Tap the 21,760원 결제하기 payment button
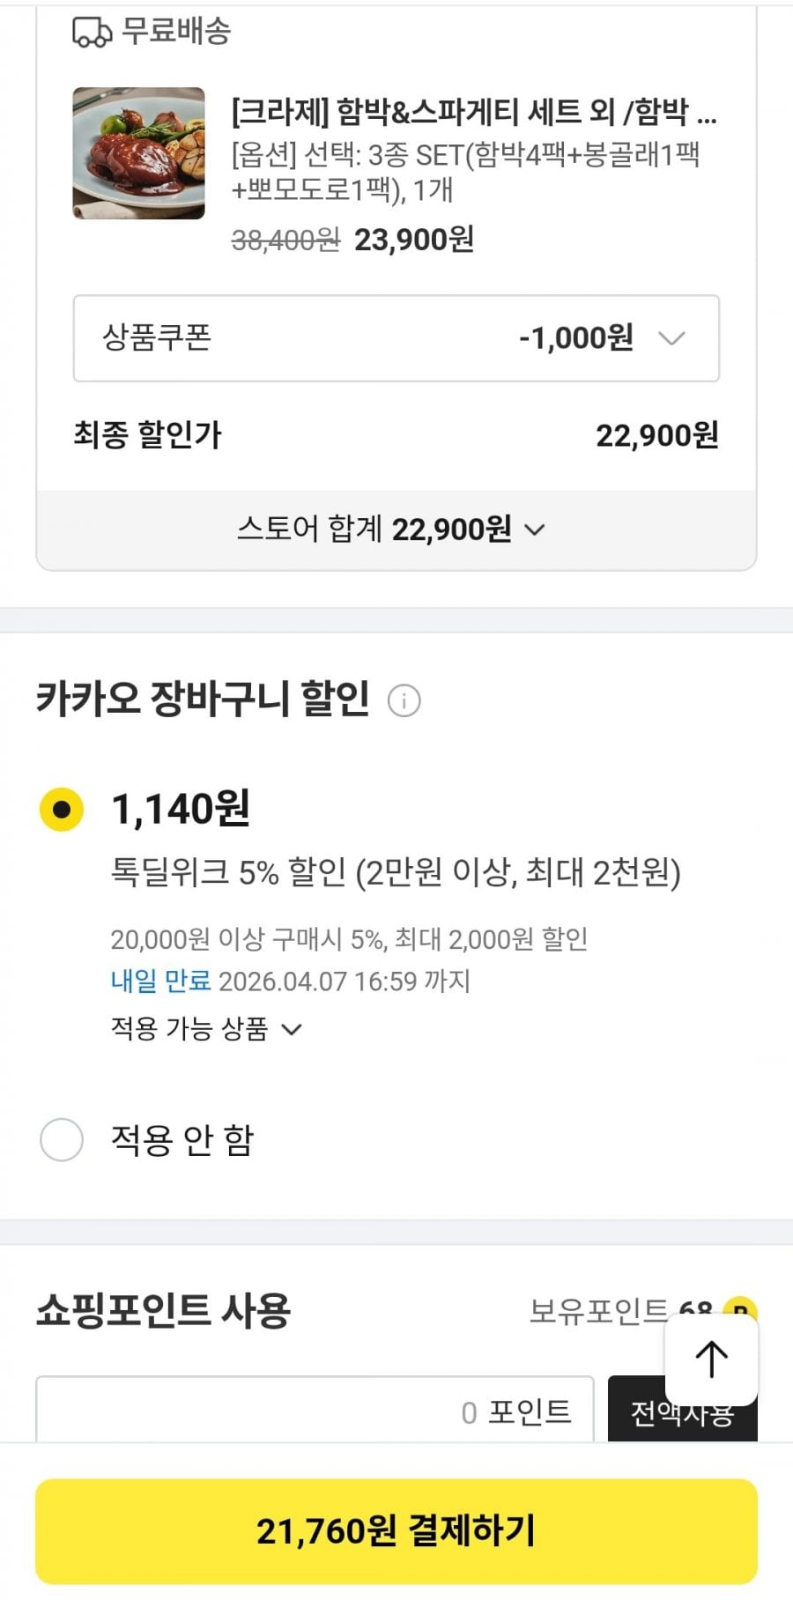This screenshot has width=793, height=1600. [x=396, y=1531]
